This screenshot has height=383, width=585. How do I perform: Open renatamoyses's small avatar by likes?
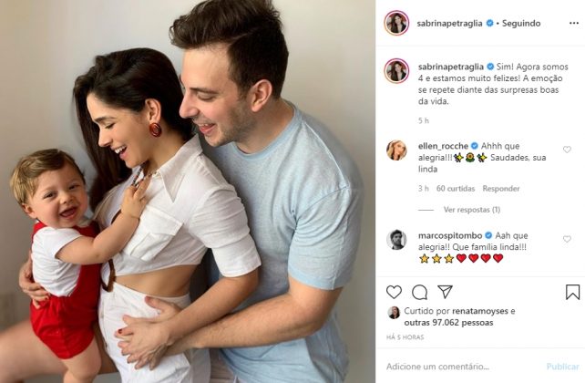tap(394, 313)
